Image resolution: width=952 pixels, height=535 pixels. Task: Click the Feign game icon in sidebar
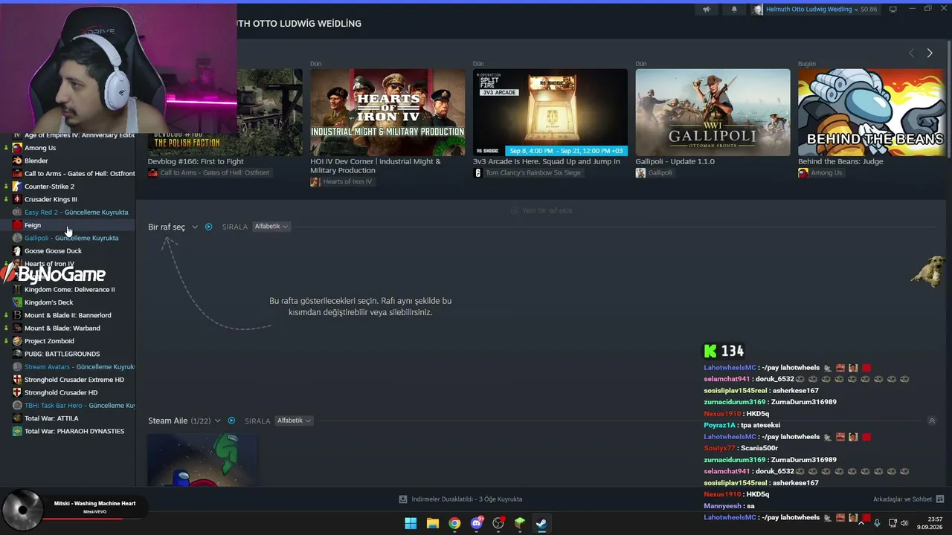17,225
